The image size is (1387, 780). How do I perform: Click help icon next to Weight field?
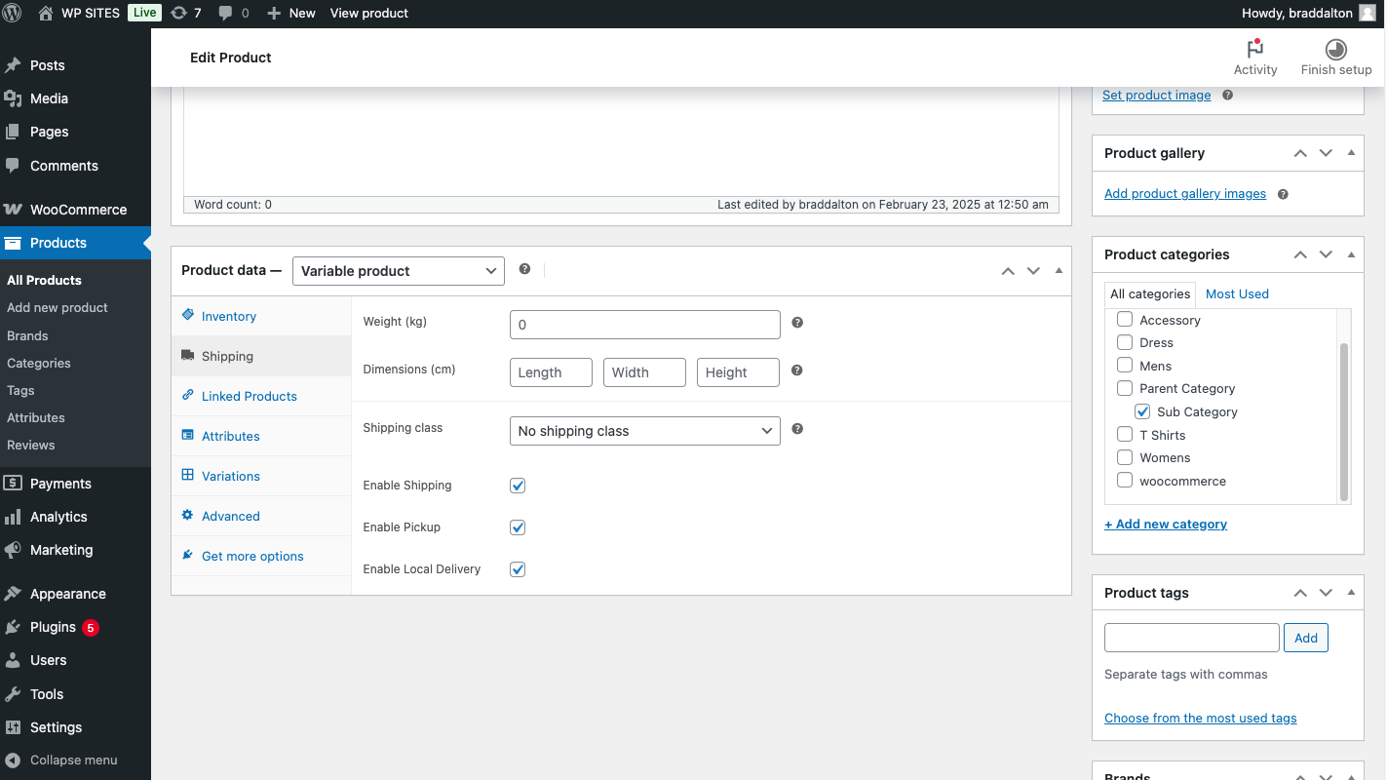pyautogui.click(x=797, y=323)
